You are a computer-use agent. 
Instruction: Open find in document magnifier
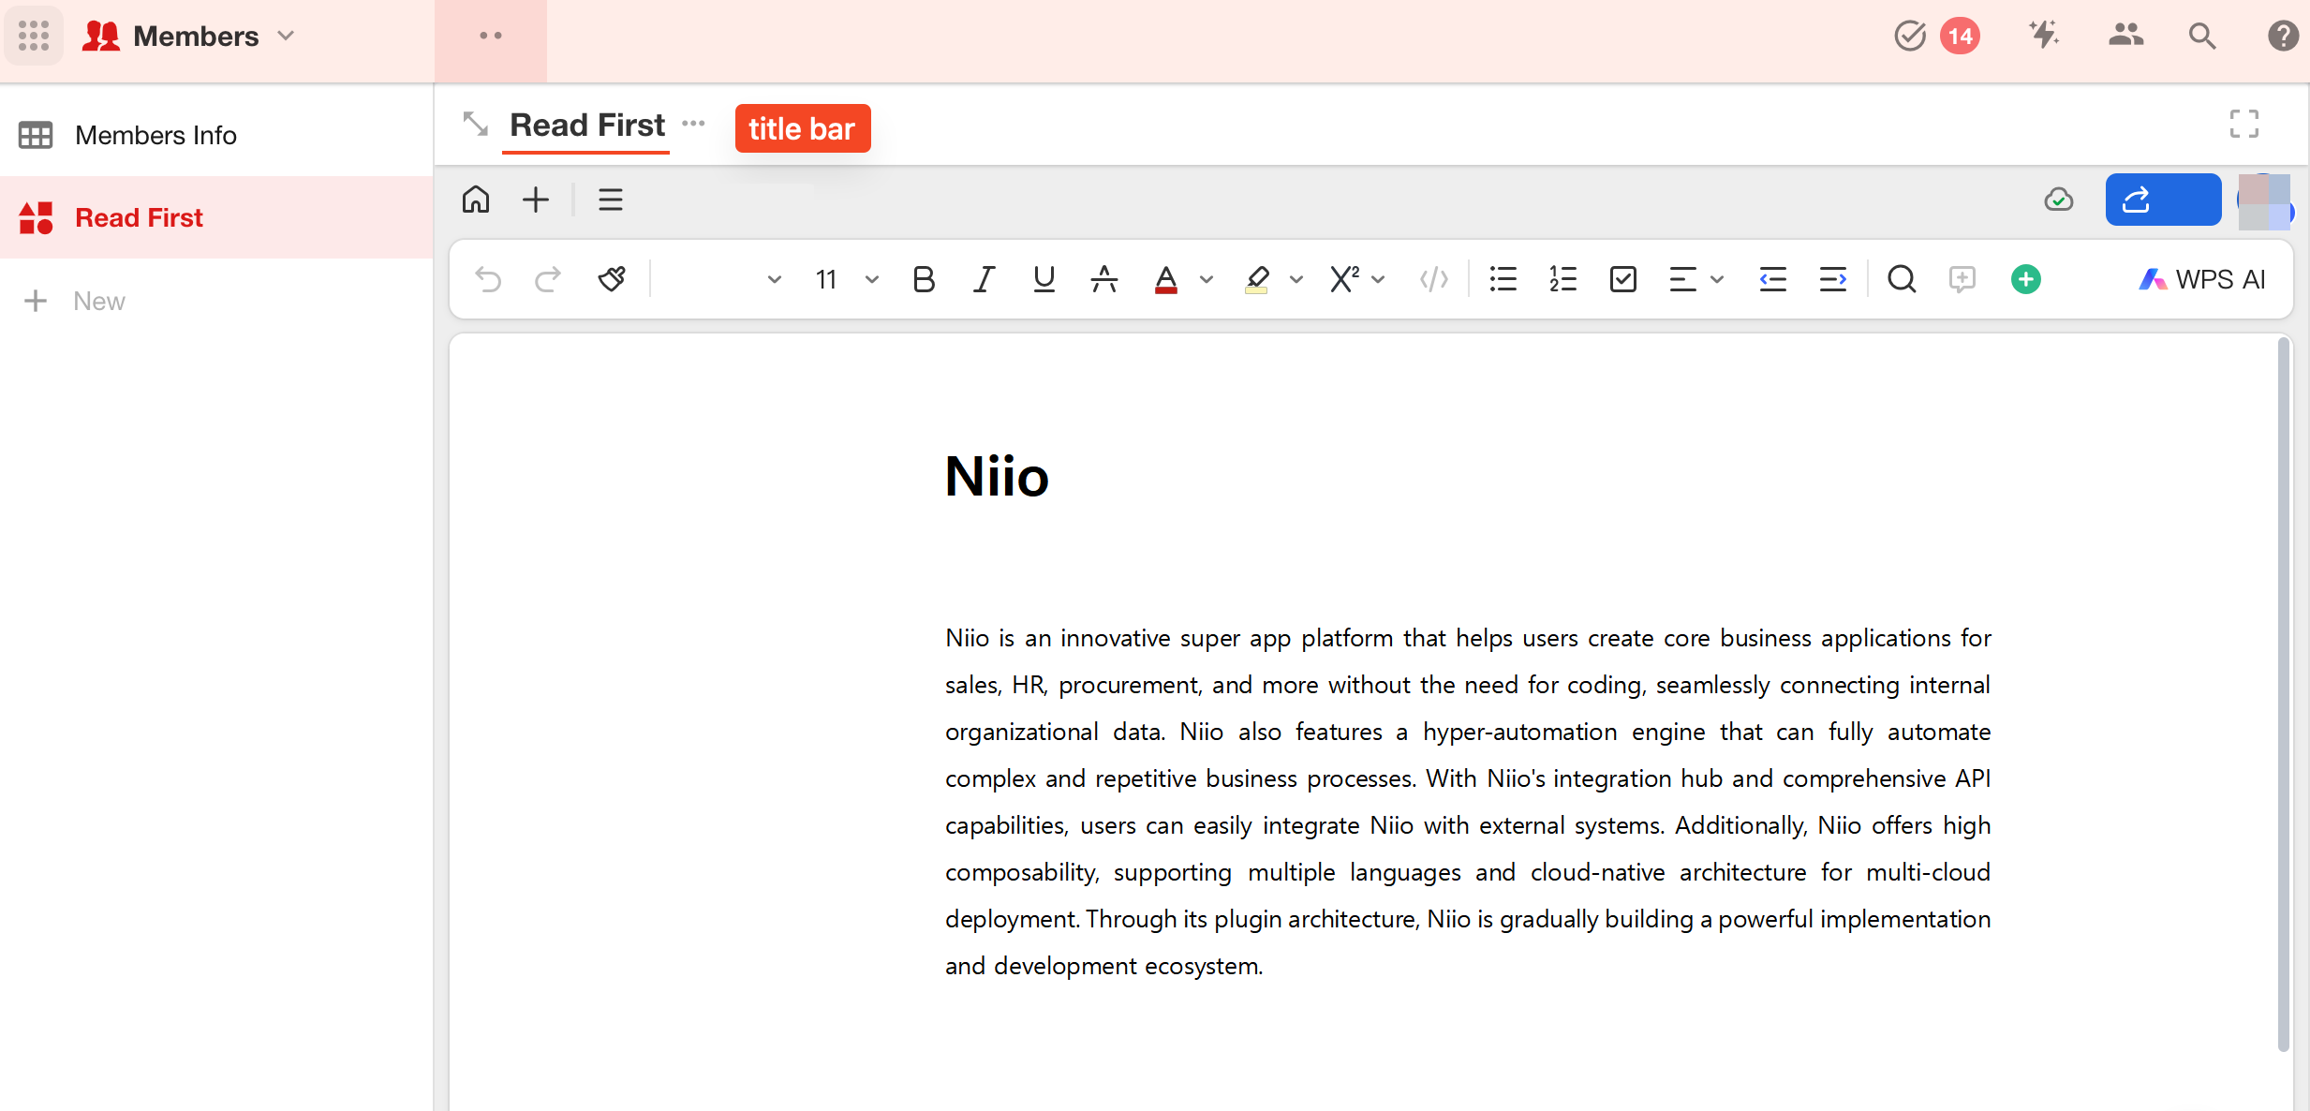point(1902,279)
